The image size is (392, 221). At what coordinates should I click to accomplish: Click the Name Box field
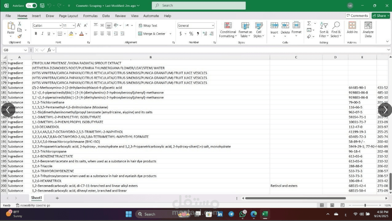13,50
